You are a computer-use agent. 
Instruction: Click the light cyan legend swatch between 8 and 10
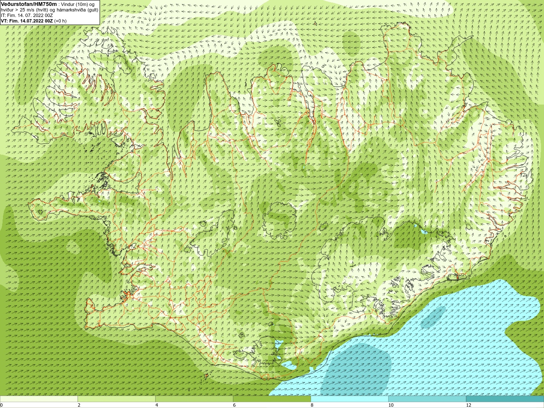(349, 399)
